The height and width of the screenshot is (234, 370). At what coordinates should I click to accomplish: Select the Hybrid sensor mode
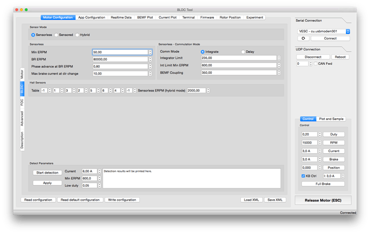78,35
